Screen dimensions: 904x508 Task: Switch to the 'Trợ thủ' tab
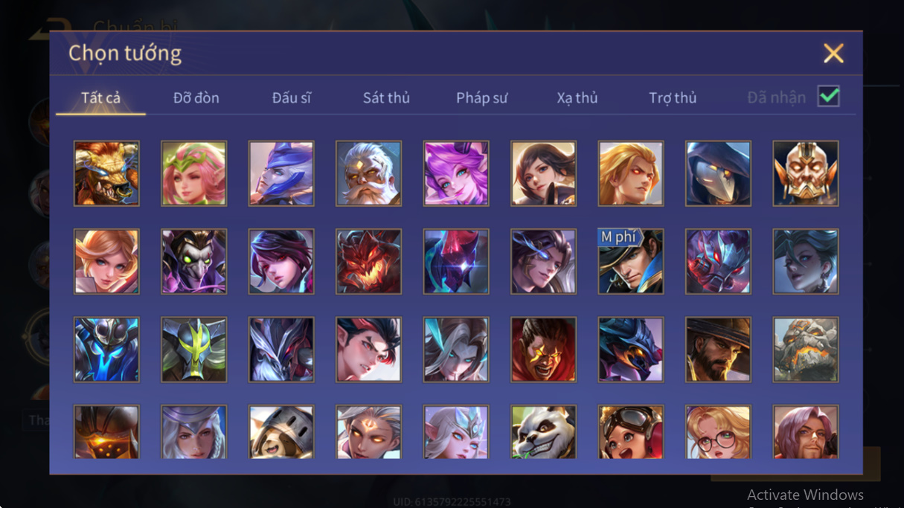673,98
